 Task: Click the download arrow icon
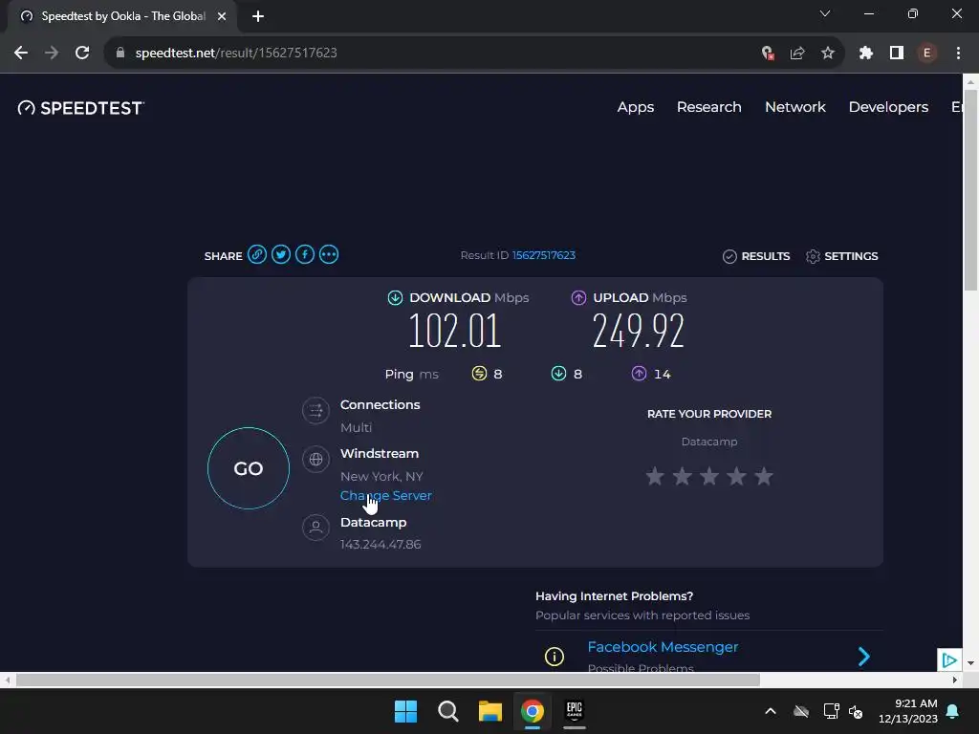click(x=395, y=298)
